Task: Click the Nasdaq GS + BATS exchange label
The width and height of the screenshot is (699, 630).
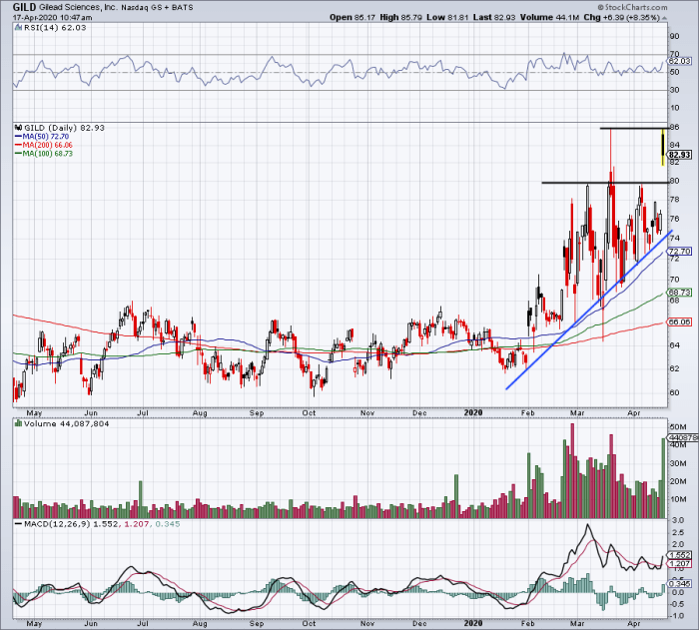Action: [x=158, y=7]
